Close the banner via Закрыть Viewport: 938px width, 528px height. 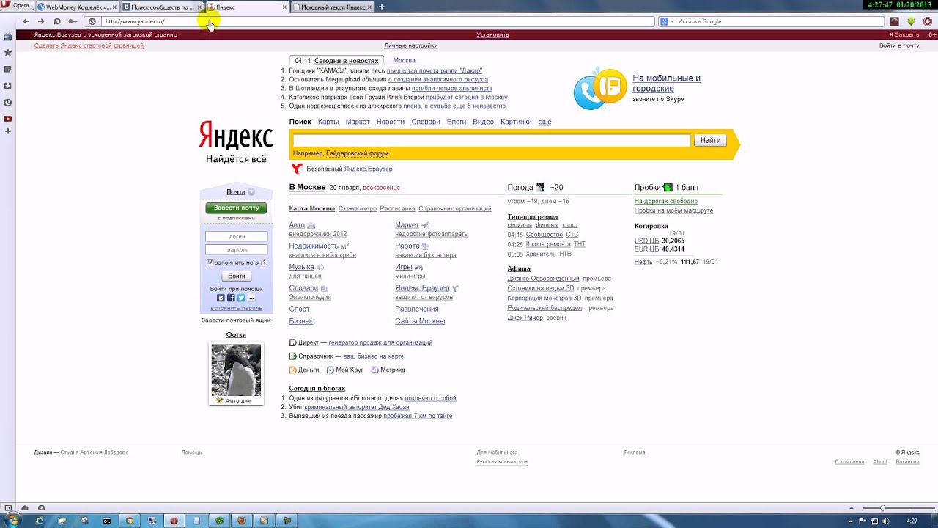click(x=904, y=34)
